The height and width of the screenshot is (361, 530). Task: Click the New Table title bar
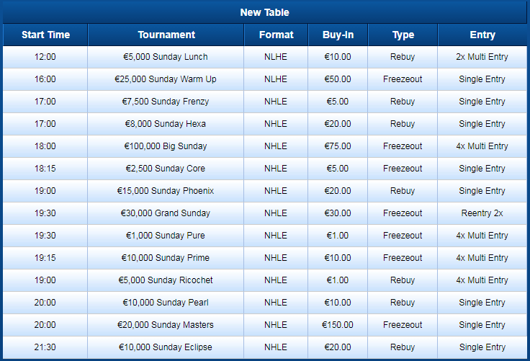(x=265, y=12)
